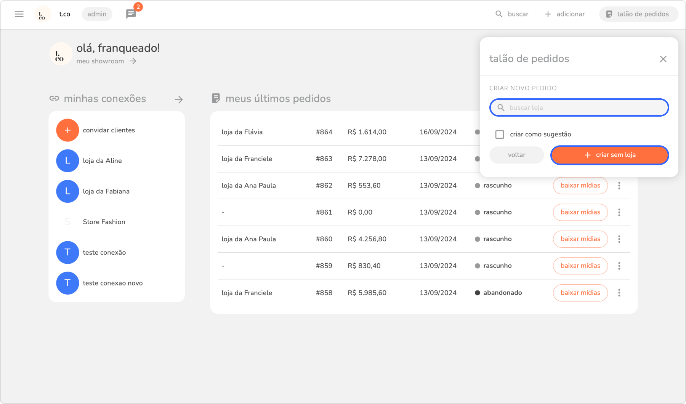The width and height of the screenshot is (686, 404).
Task: Focus the buscar loja search field
Action: coord(583,108)
